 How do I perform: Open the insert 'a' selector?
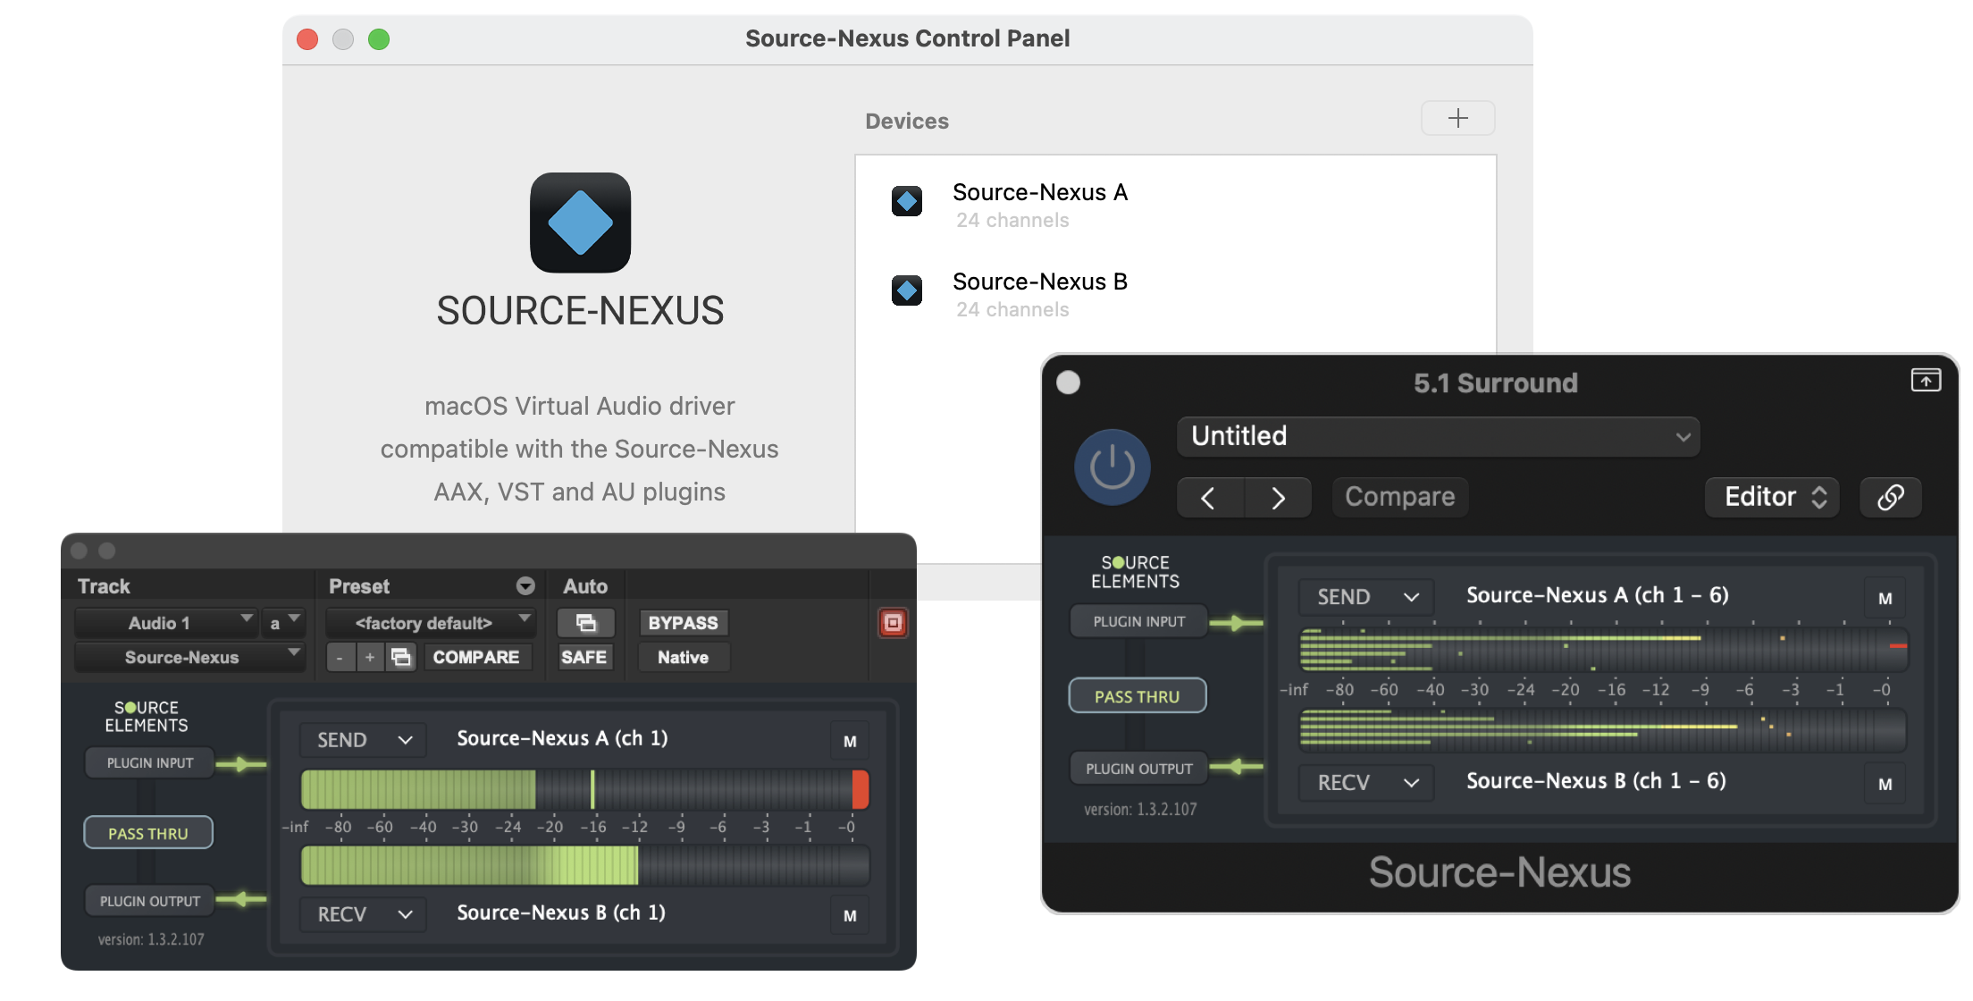point(284,623)
